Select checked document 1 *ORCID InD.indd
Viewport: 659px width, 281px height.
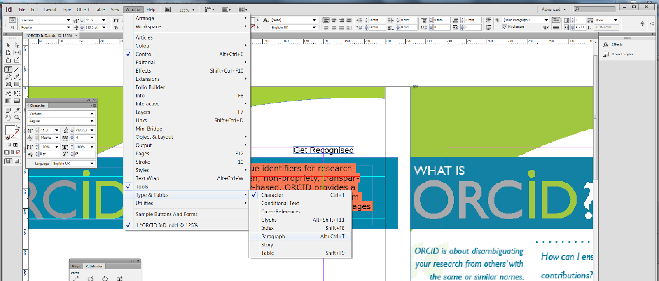[x=186, y=225]
